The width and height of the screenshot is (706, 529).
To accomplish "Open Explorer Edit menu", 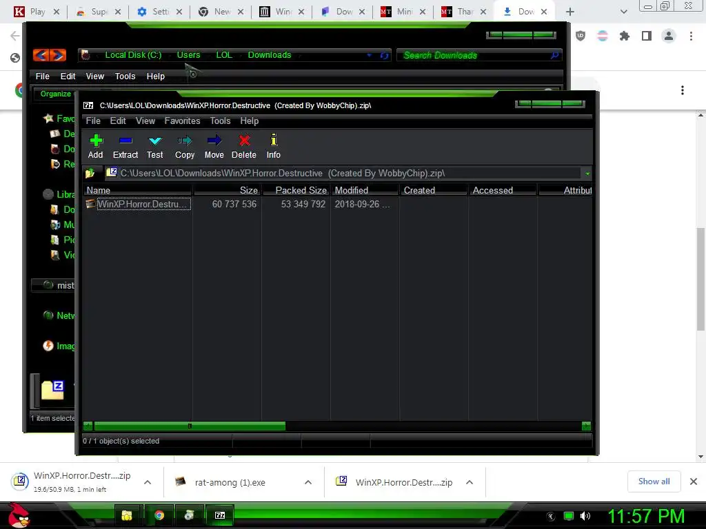I will [68, 76].
